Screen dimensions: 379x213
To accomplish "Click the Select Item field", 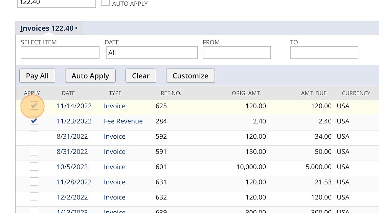I will pyautogui.click(x=60, y=53).
